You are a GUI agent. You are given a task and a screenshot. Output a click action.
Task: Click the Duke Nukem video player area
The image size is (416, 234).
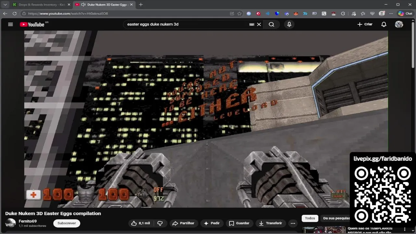[x=206, y=119]
